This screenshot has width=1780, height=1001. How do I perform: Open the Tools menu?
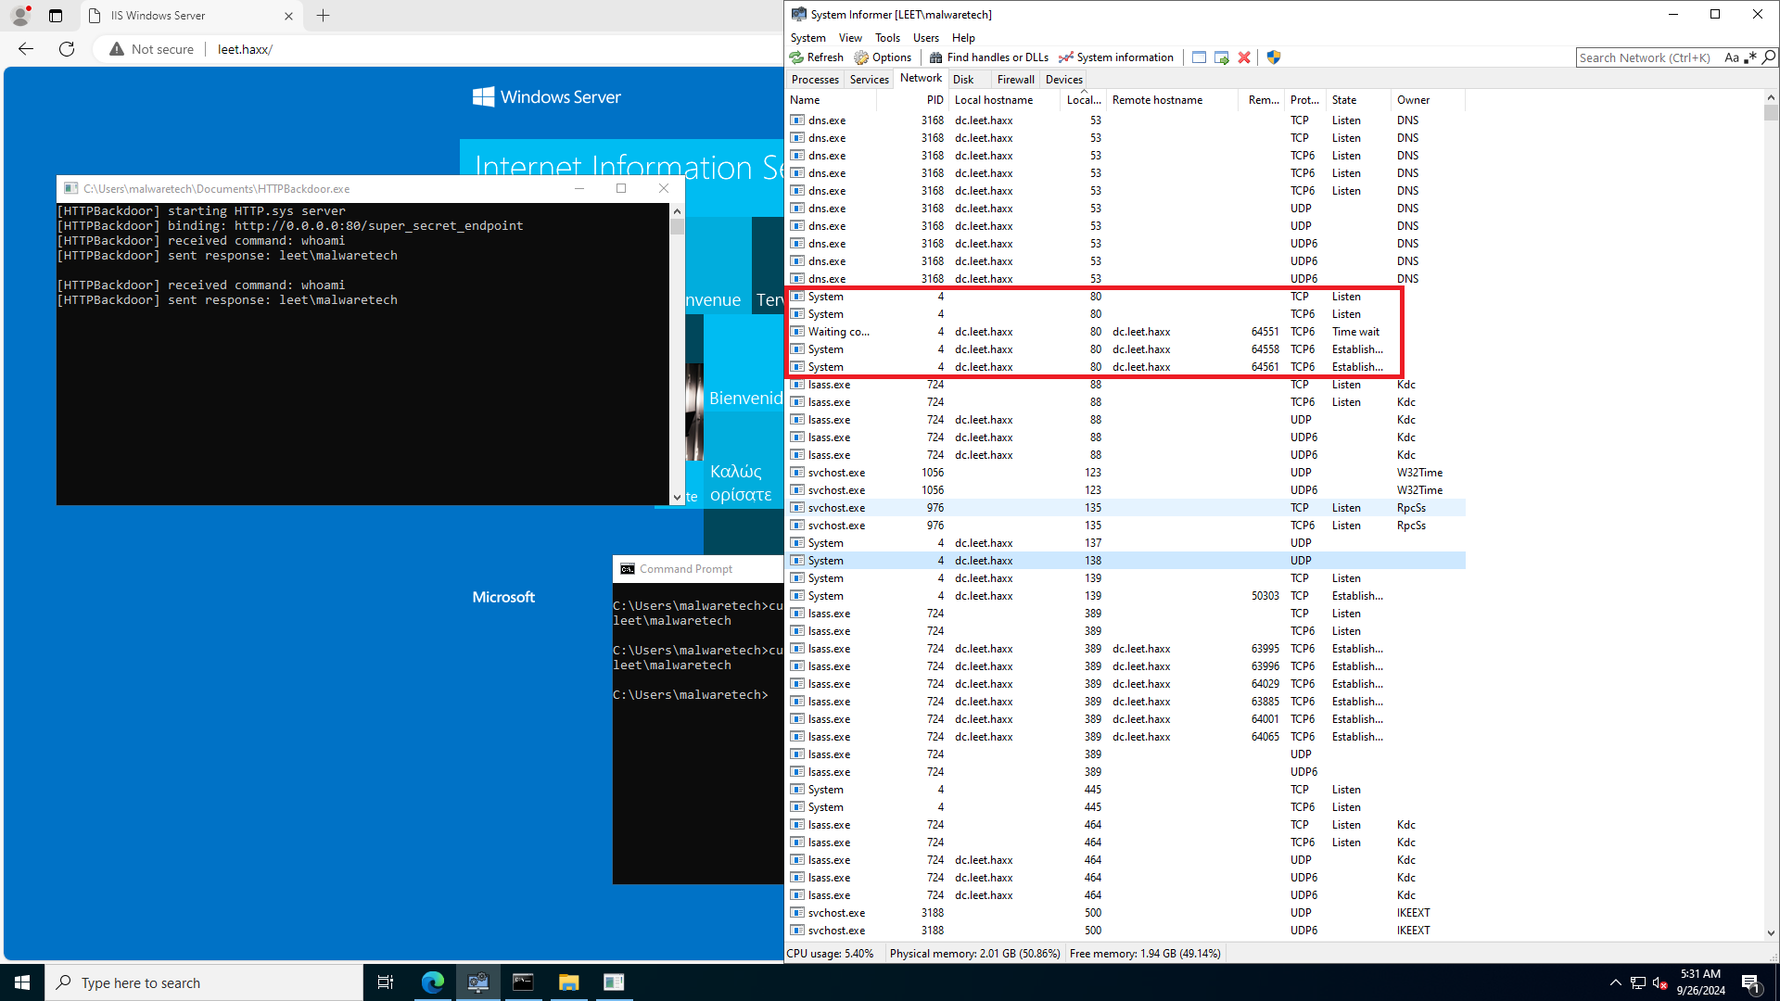(887, 38)
